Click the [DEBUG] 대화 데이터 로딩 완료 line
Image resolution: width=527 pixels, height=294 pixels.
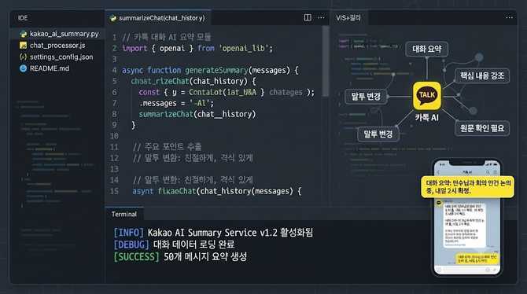point(174,244)
